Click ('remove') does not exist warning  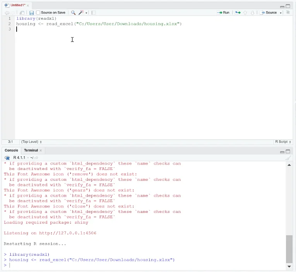(70, 174)
